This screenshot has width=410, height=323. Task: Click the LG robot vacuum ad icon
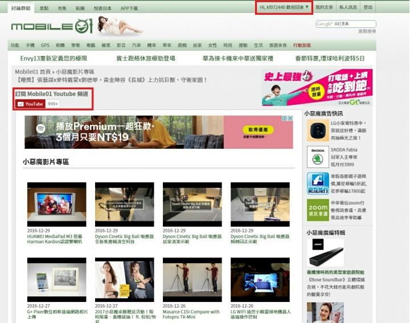pos(318,130)
